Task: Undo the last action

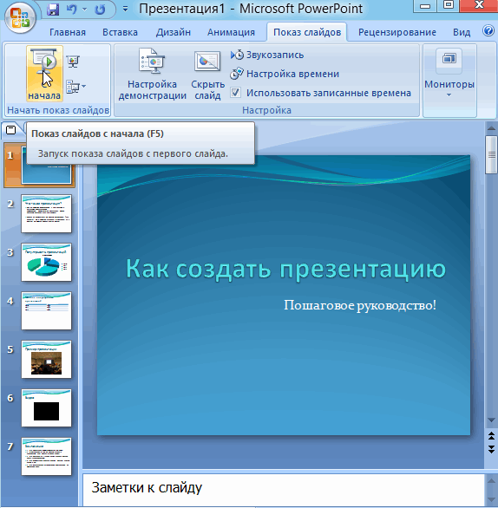Action: [x=71, y=9]
